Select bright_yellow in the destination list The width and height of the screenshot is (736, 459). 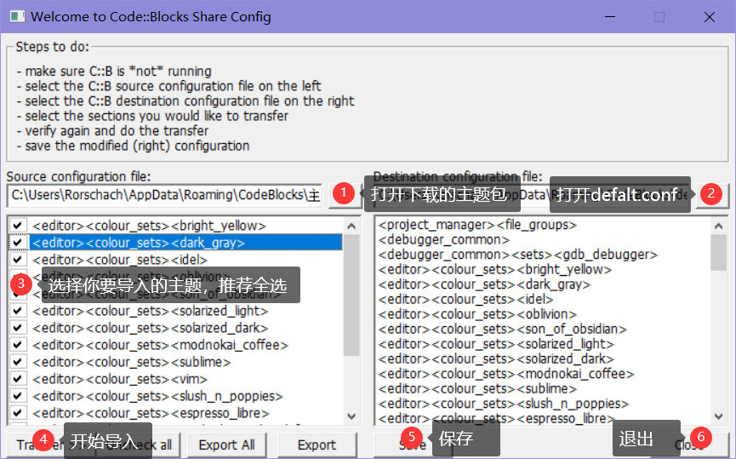(495, 270)
